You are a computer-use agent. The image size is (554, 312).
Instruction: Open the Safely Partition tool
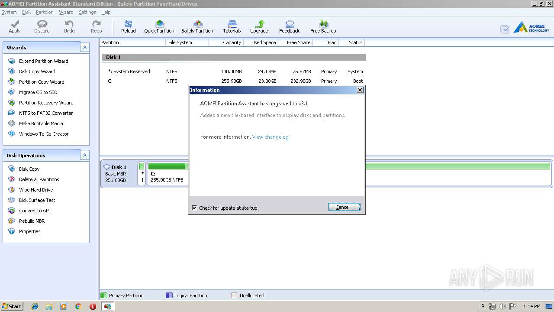[x=197, y=26]
